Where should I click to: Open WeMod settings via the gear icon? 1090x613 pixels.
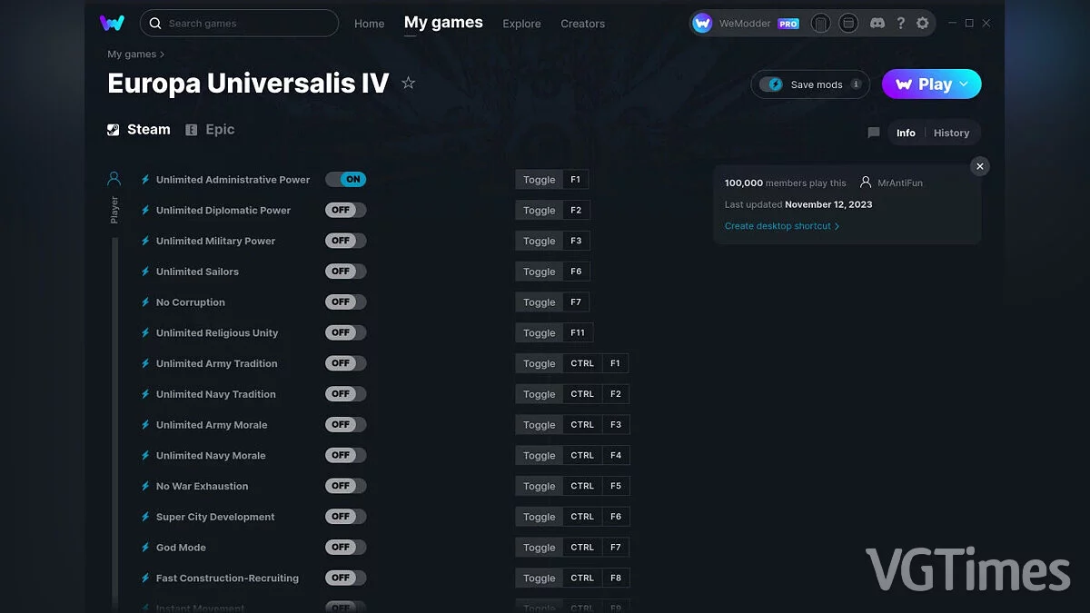point(923,23)
